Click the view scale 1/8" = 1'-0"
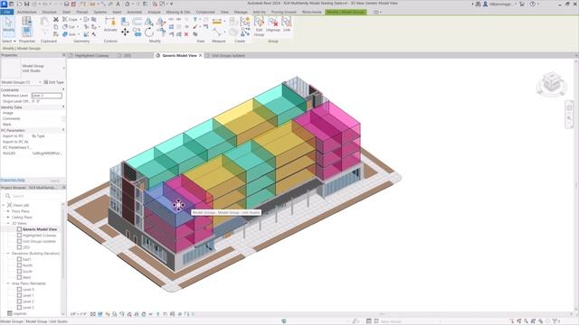This screenshot has height=325, width=579. pos(79,314)
